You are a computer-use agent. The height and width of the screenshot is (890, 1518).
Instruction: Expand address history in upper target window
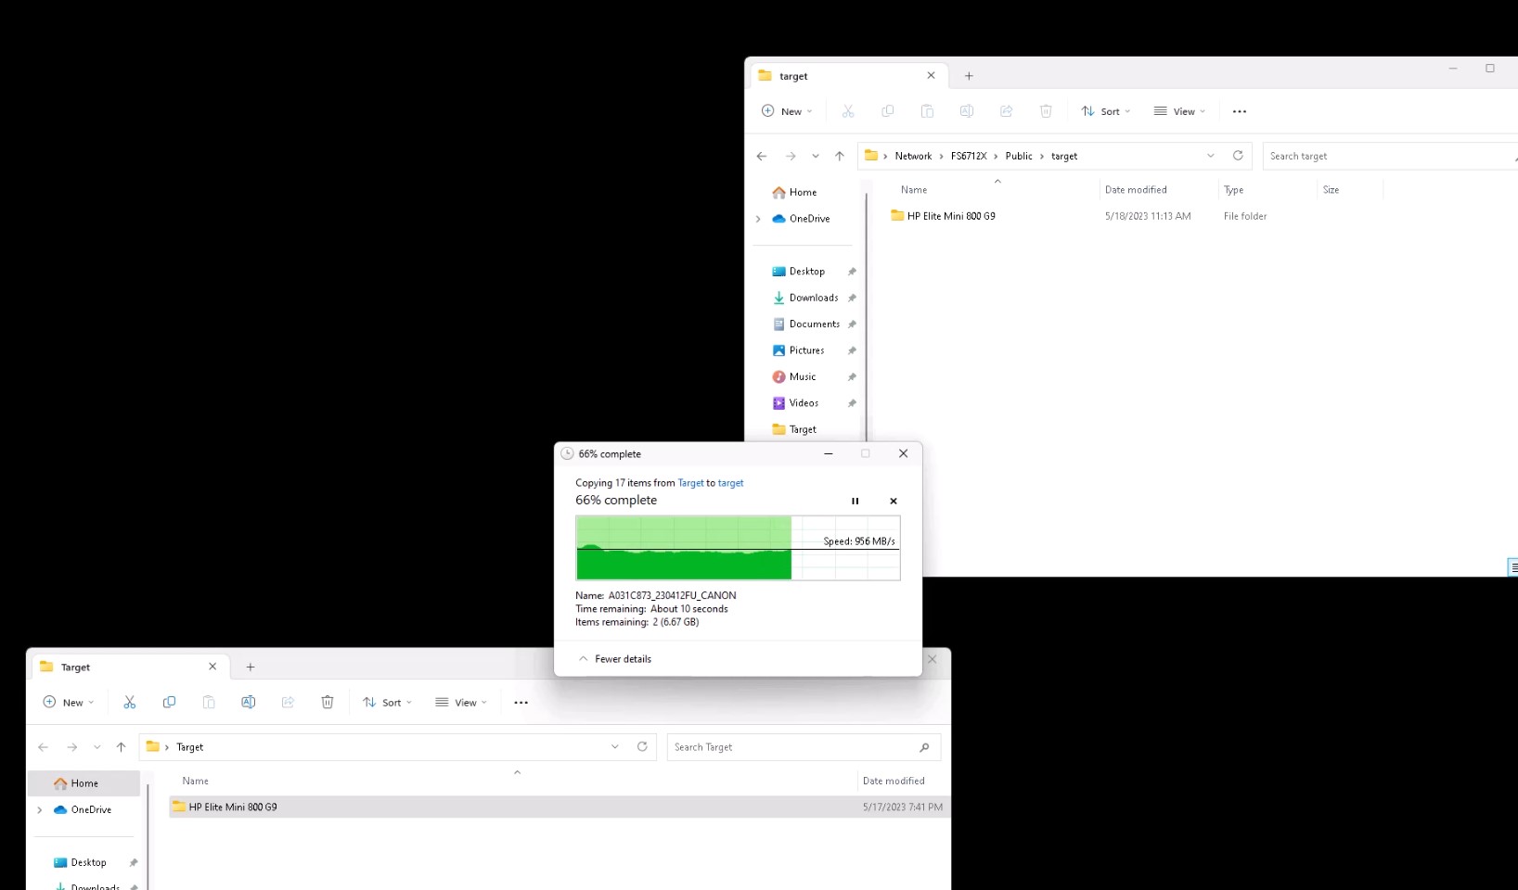pos(1211,156)
